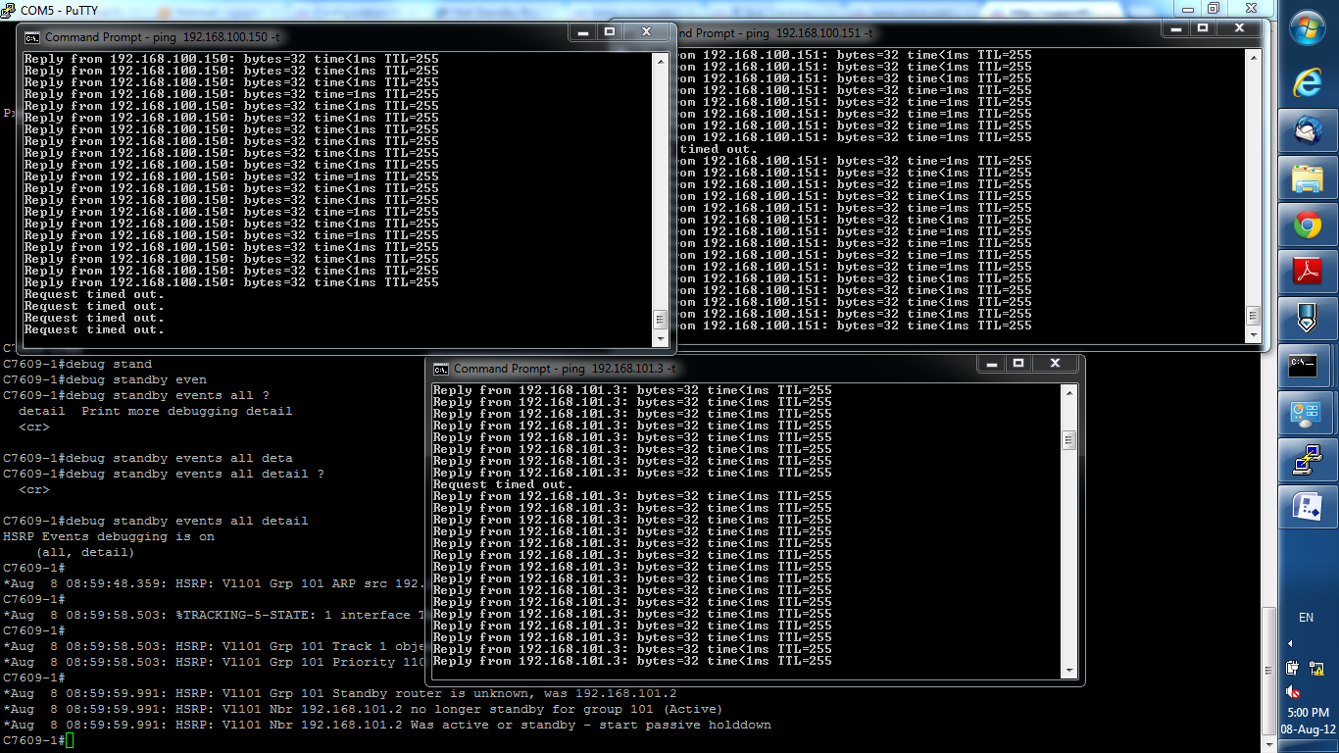The width and height of the screenshot is (1339, 753).
Task: Click scrollbar thumb in 192.168.101.3 window
Action: coord(1069,440)
